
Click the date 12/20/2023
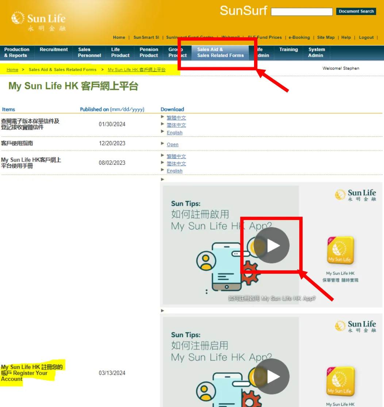pos(112,143)
